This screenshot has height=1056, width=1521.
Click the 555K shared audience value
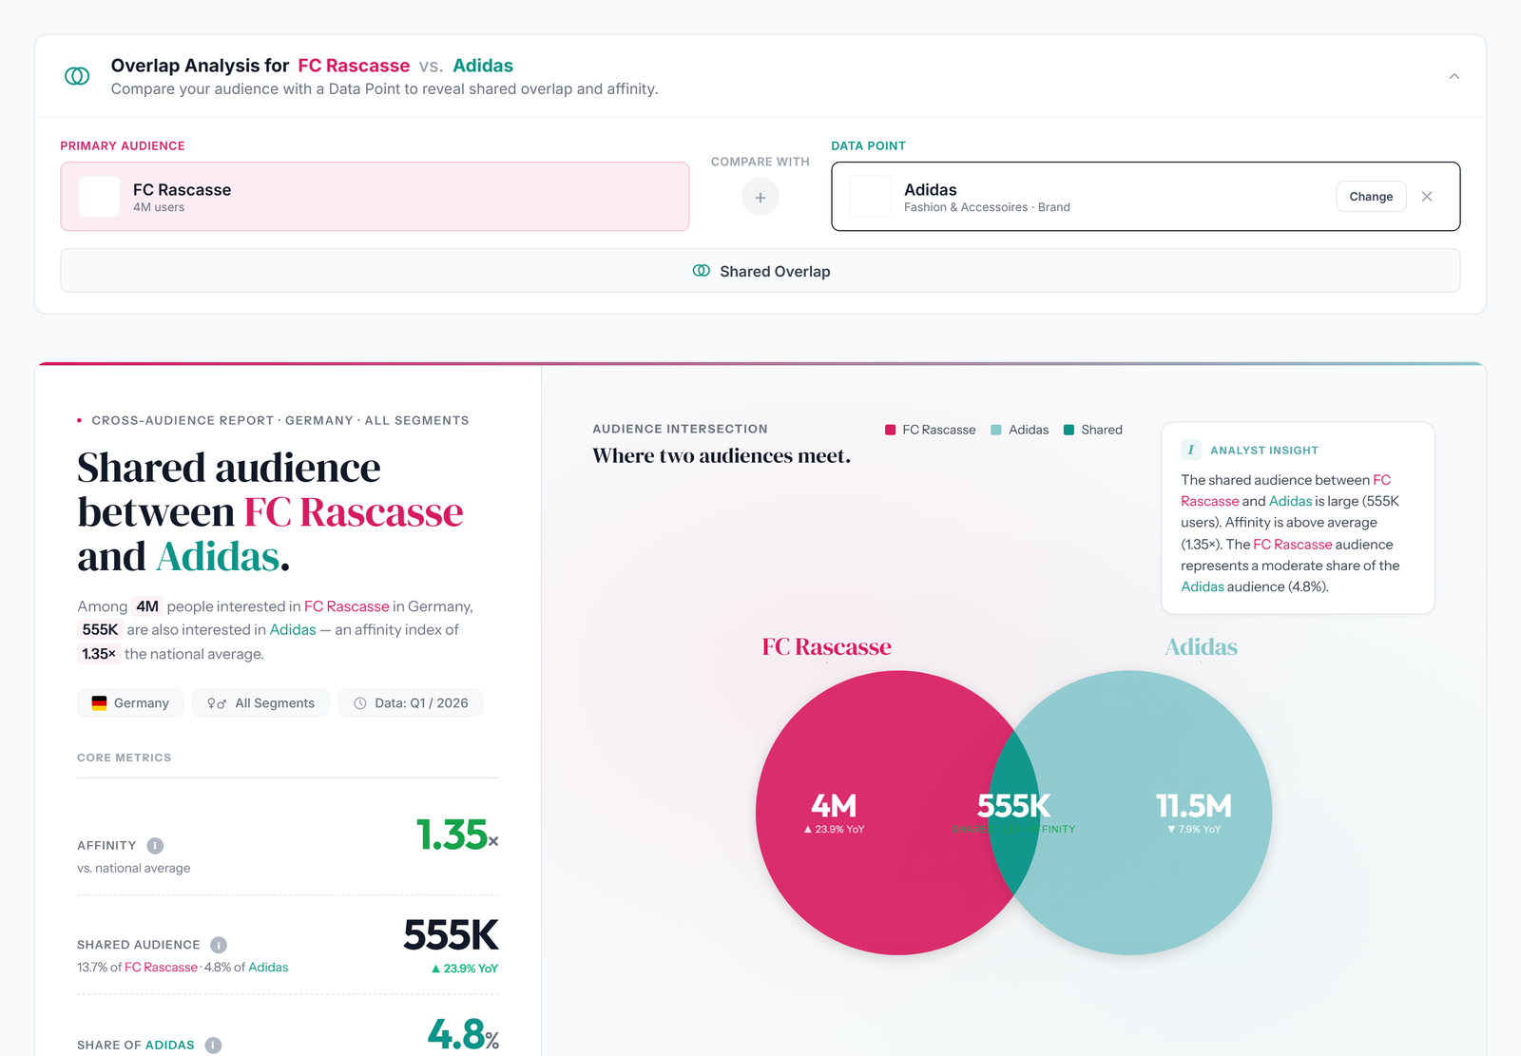pyautogui.click(x=451, y=935)
